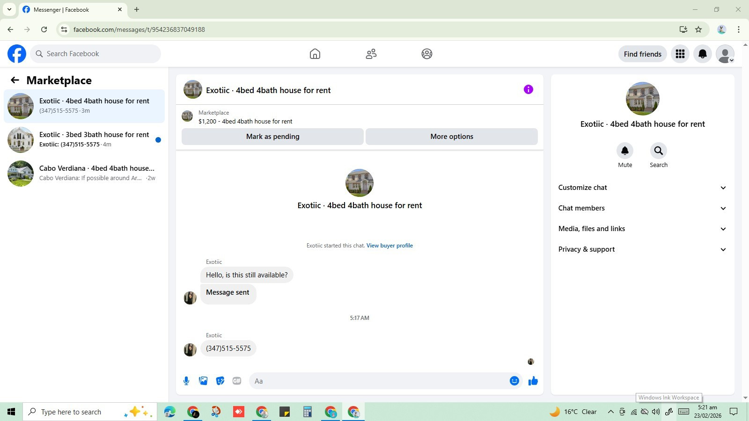The width and height of the screenshot is (749, 421).
Task: Navigate back in Chrome
Action: coord(10,29)
